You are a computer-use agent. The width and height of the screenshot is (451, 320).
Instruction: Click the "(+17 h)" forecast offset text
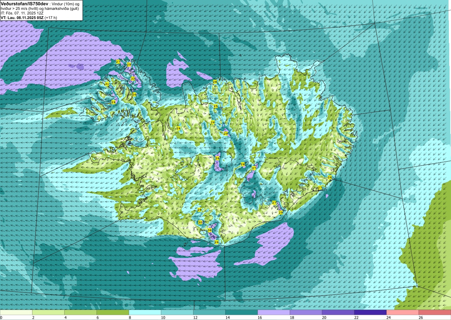[x=51, y=18]
